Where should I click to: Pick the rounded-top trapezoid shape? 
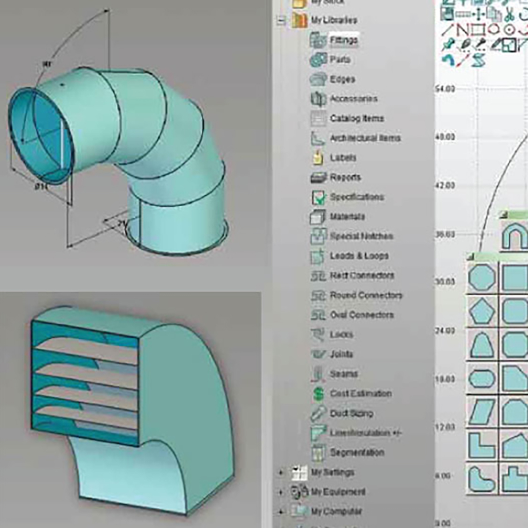(x=482, y=344)
